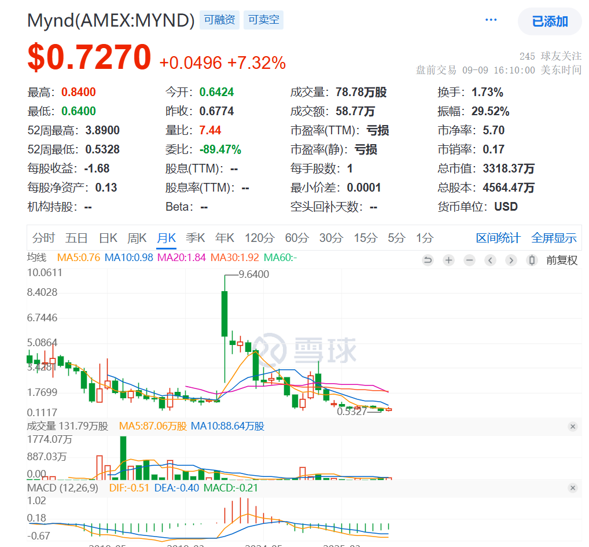Click the MACD (12,26,9) indicator label
Image resolution: width=589 pixels, height=547 pixels.
click(62, 488)
